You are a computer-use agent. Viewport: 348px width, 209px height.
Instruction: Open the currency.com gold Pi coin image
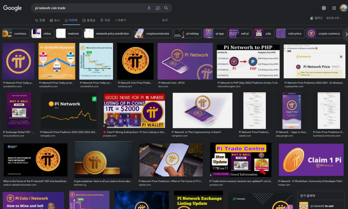tap(135, 61)
